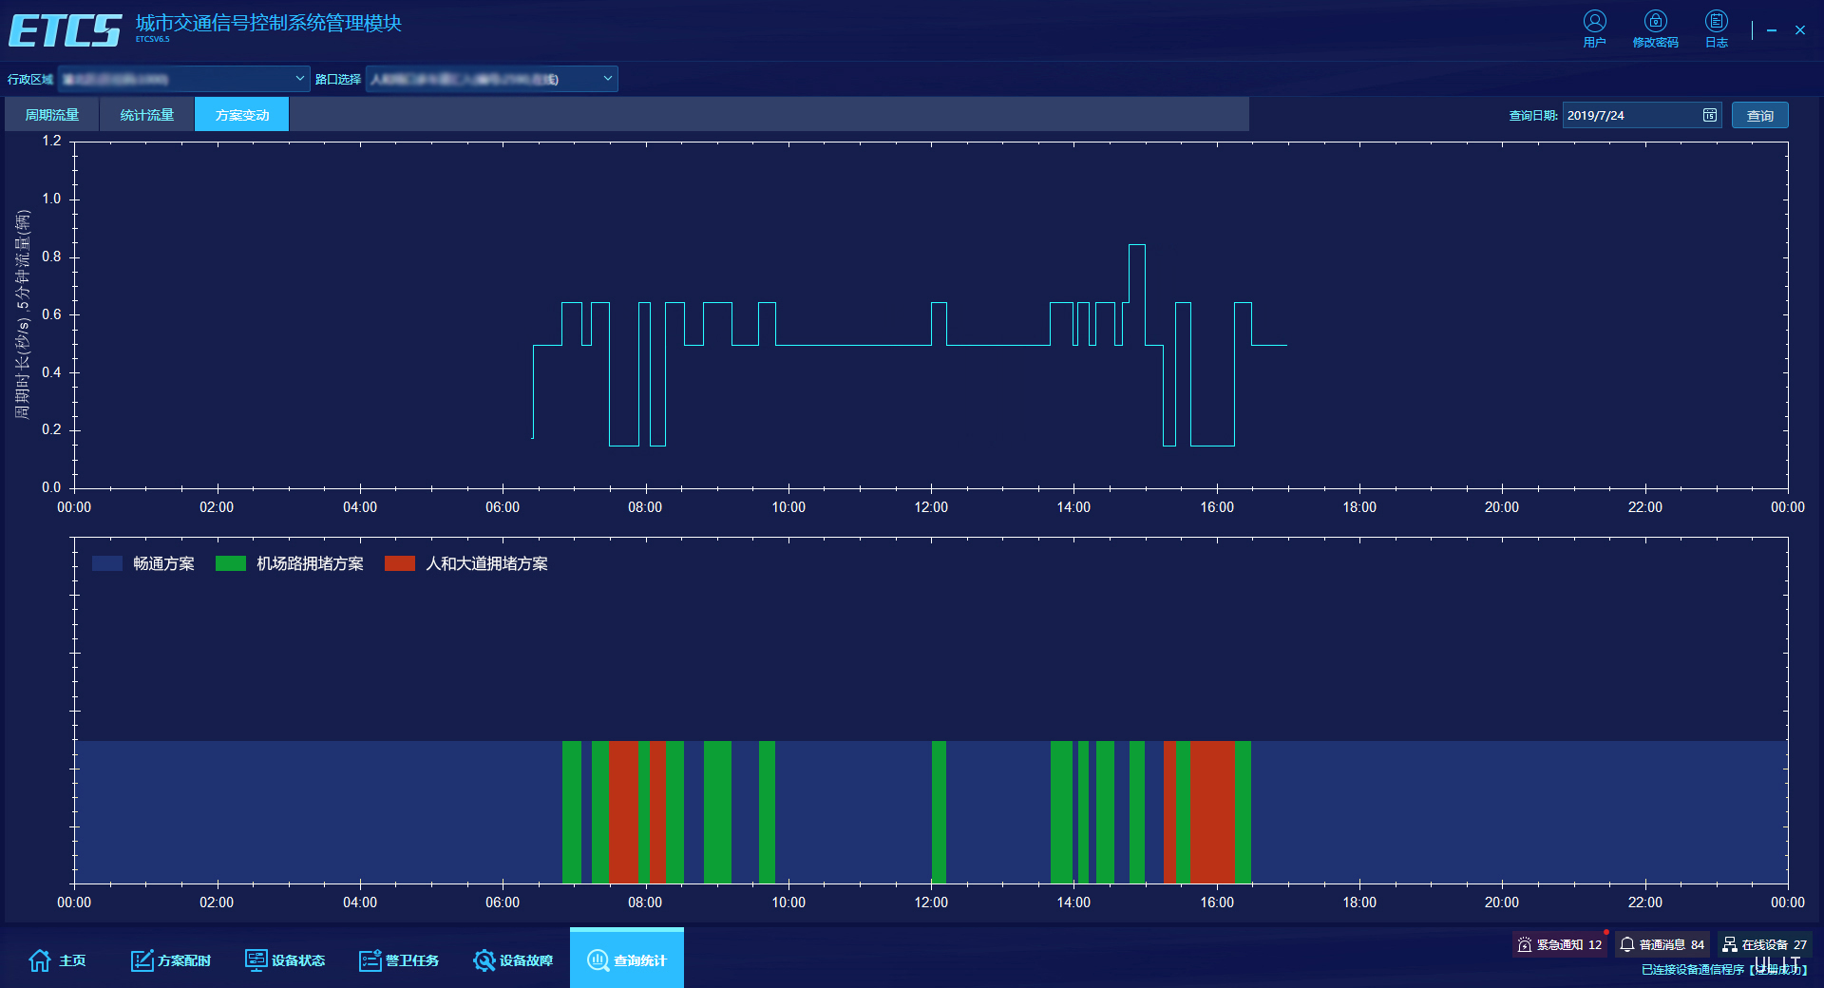1824x988 pixels.
Task: Open 警卫任务 guard task section
Action: click(x=399, y=960)
